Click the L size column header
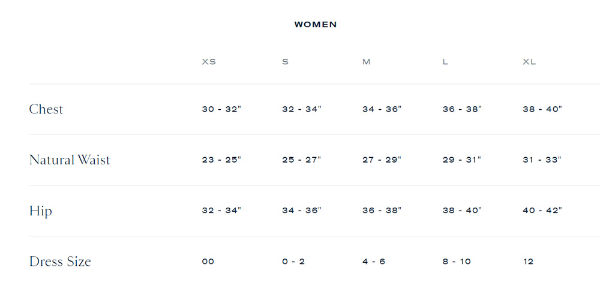600x300 pixels. 445,62
